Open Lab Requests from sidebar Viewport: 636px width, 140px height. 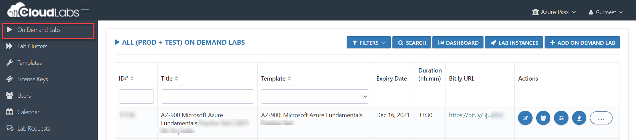pyautogui.click(x=34, y=129)
